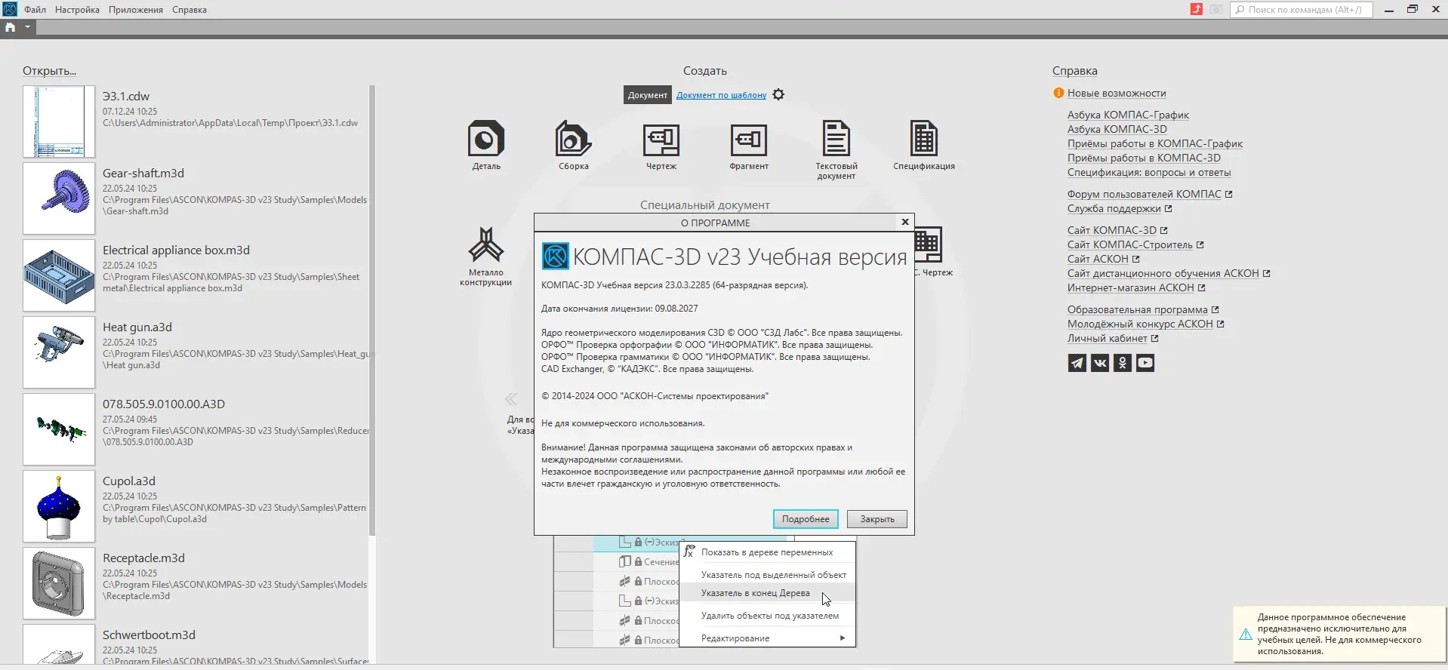Open the VK social link icon
The height and width of the screenshot is (670, 1448).
[x=1100, y=363]
